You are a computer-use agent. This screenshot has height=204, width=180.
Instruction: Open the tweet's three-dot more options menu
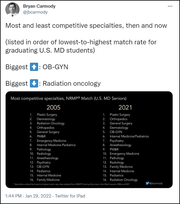[x=170, y=7]
